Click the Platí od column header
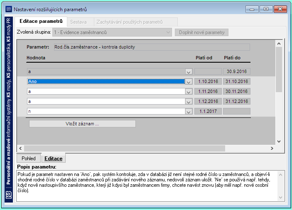The image size is (292, 210). [x=204, y=58]
